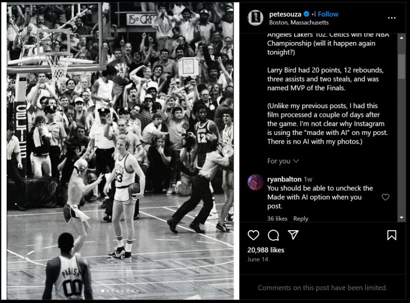Image resolution: width=410 pixels, height=303 pixels.
Task: Open ryanbalton's profile avatar
Action: pos(255,182)
